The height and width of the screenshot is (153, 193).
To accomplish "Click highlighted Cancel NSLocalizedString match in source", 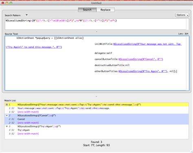I will point(141,59).
